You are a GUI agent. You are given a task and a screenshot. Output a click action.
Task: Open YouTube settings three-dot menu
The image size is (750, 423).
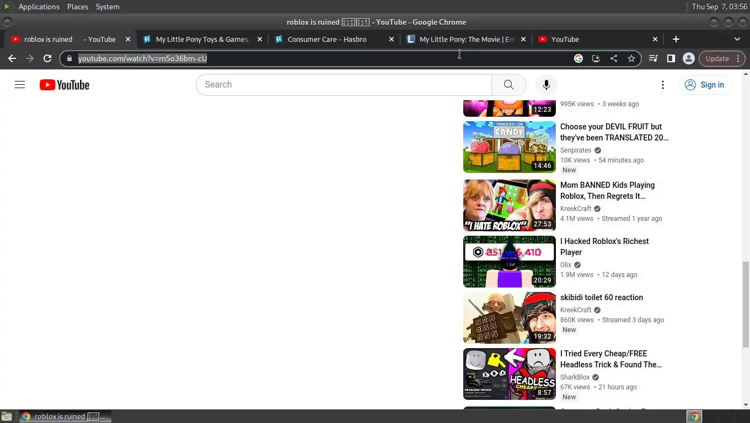point(663,85)
